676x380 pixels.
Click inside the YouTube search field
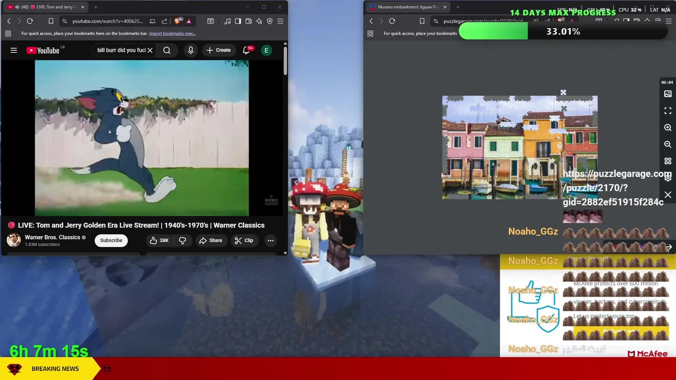tap(121, 50)
